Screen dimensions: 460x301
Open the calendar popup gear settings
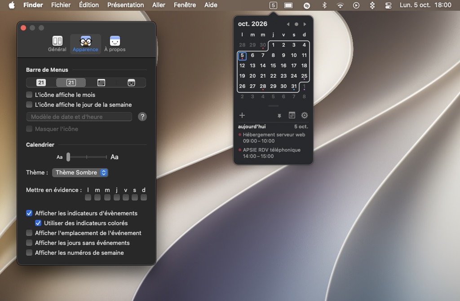[x=305, y=115]
